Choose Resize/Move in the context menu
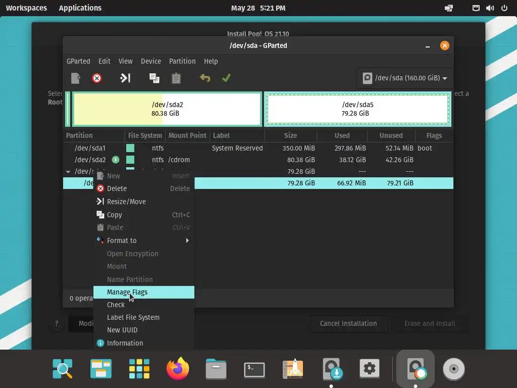Image resolution: width=517 pixels, height=388 pixels. [144, 202]
